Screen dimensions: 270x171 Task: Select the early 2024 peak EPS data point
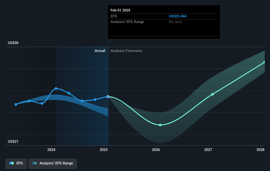[x=56, y=88]
